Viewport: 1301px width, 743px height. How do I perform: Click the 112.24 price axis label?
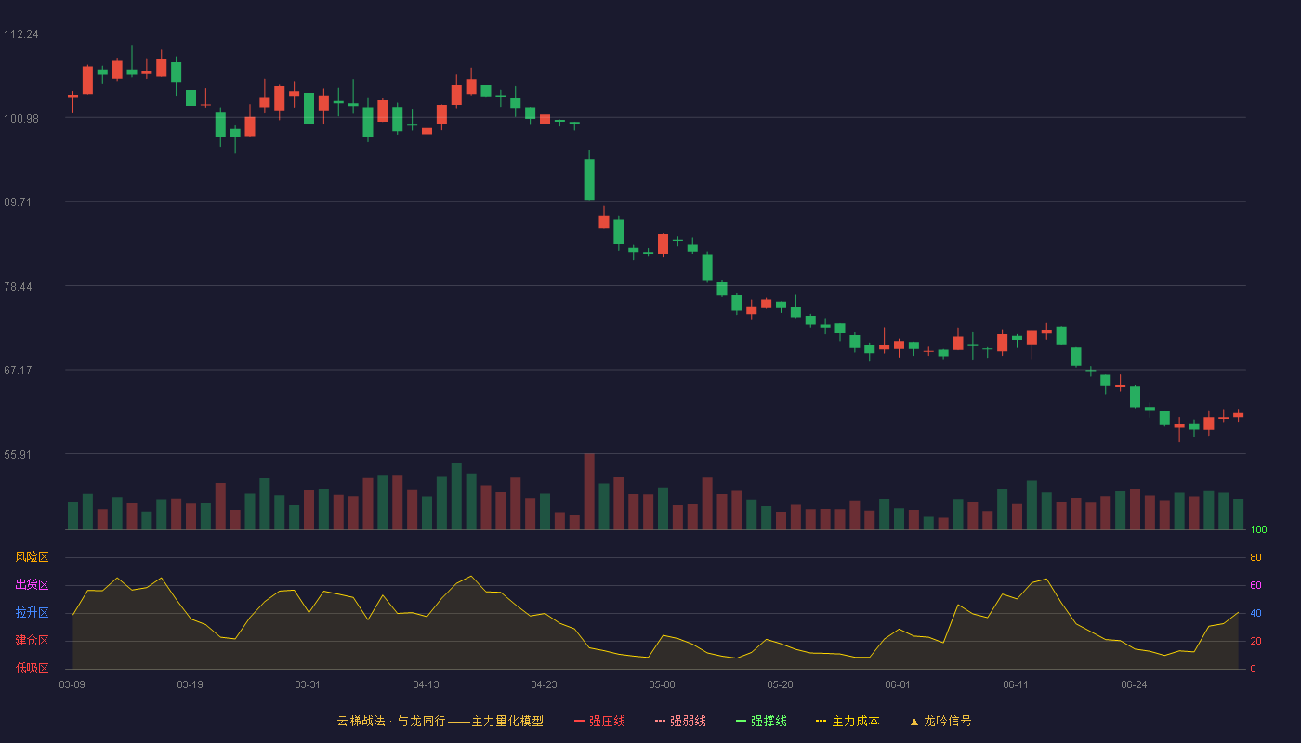pos(21,34)
